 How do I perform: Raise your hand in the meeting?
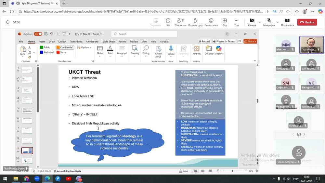click(x=195, y=22)
